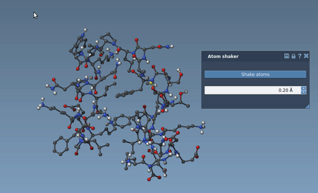
Task: Increase displacement with the up stepper arrow
Action: point(304,88)
